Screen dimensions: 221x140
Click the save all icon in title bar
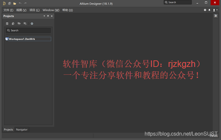[x=9, y=3]
